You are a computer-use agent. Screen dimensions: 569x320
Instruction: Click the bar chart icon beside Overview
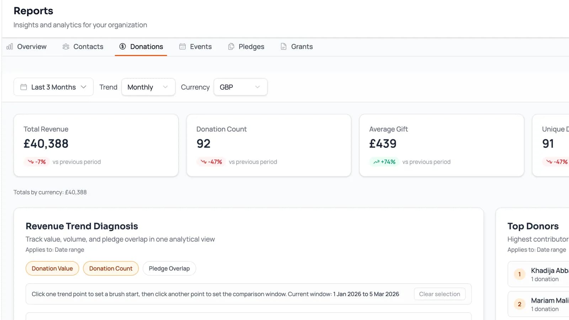click(x=9, y=46)
